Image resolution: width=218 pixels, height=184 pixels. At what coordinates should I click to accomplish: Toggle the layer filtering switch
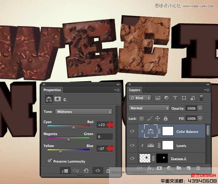click(201, 98)
